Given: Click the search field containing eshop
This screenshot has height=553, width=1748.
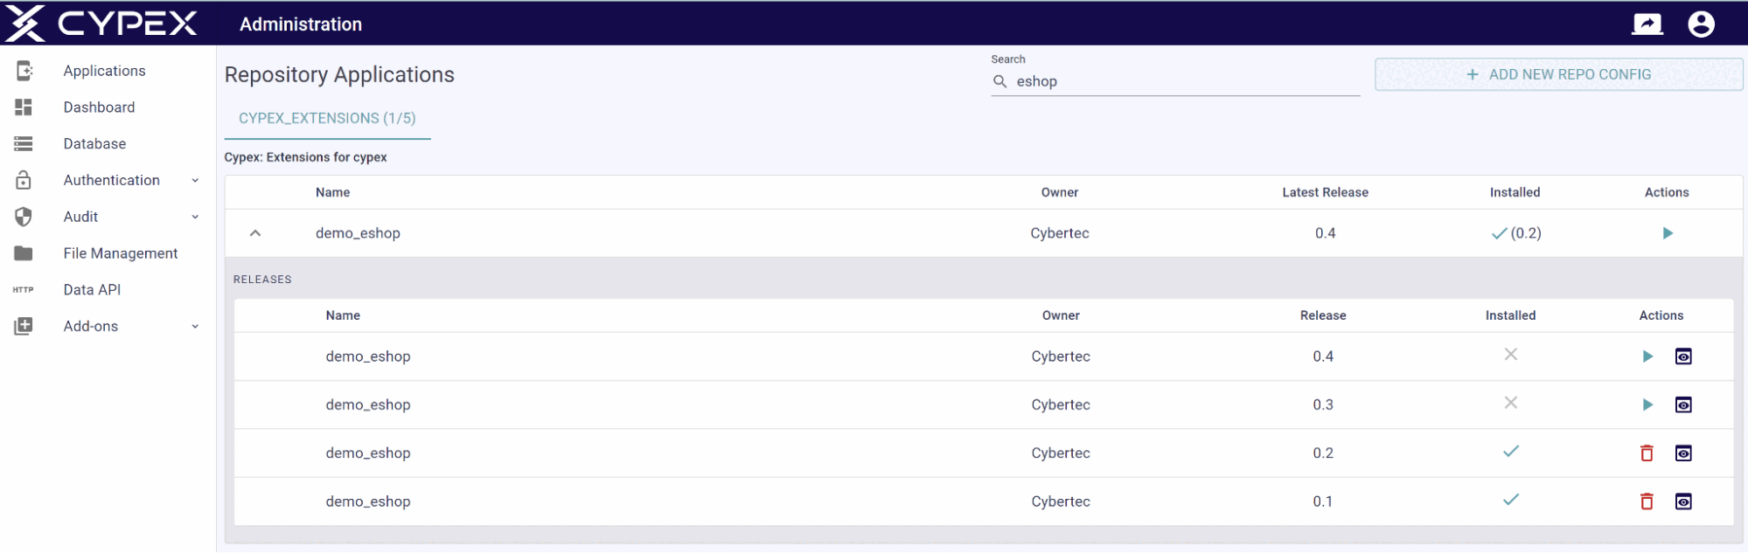Looking at the screenshot, I should tap(1175, 81).
